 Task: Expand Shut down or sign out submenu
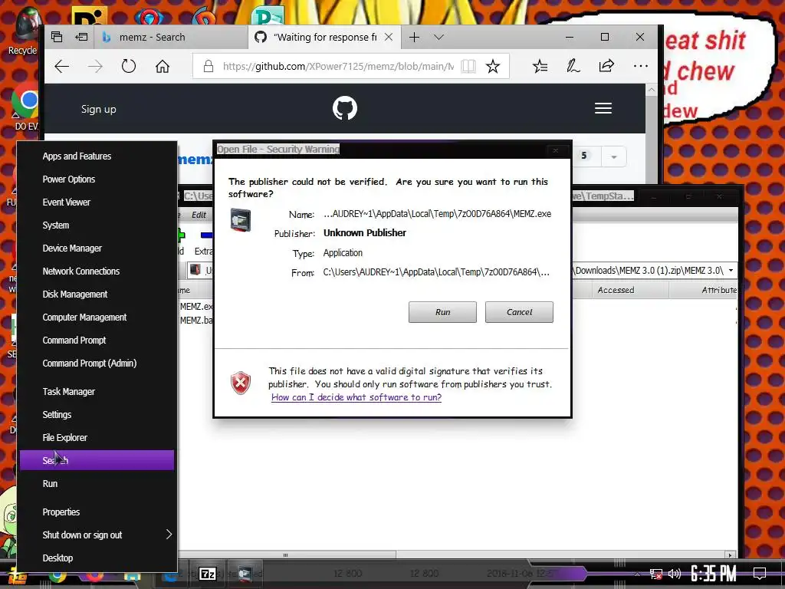coord(97,535)
